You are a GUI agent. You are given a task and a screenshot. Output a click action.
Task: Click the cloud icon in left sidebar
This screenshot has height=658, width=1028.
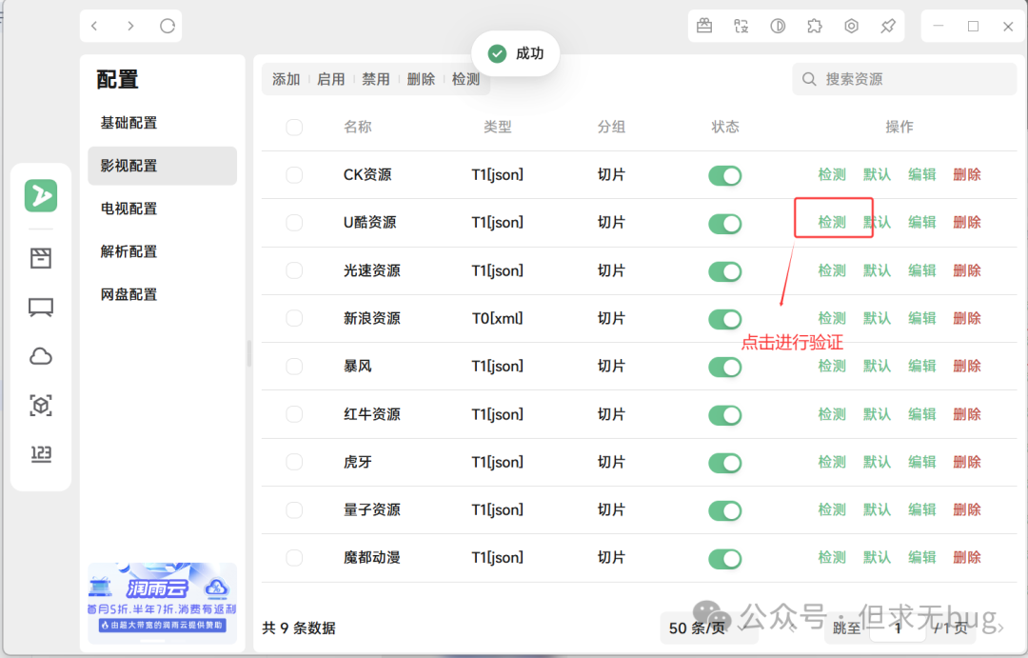(x=41, y=356)
